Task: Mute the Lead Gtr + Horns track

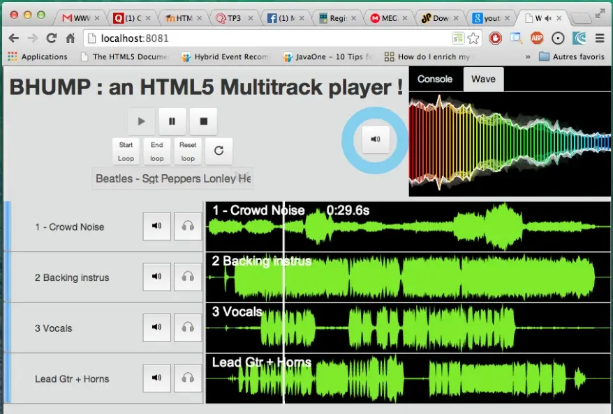Action: click(x=157, y=378)
